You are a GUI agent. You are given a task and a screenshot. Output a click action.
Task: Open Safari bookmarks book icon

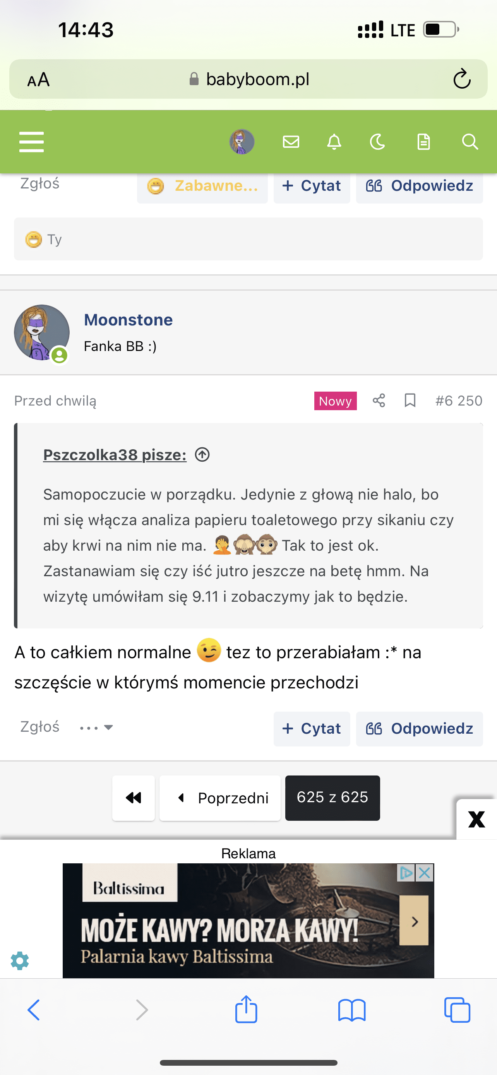pyautogui.click(x=352, y=1010)
